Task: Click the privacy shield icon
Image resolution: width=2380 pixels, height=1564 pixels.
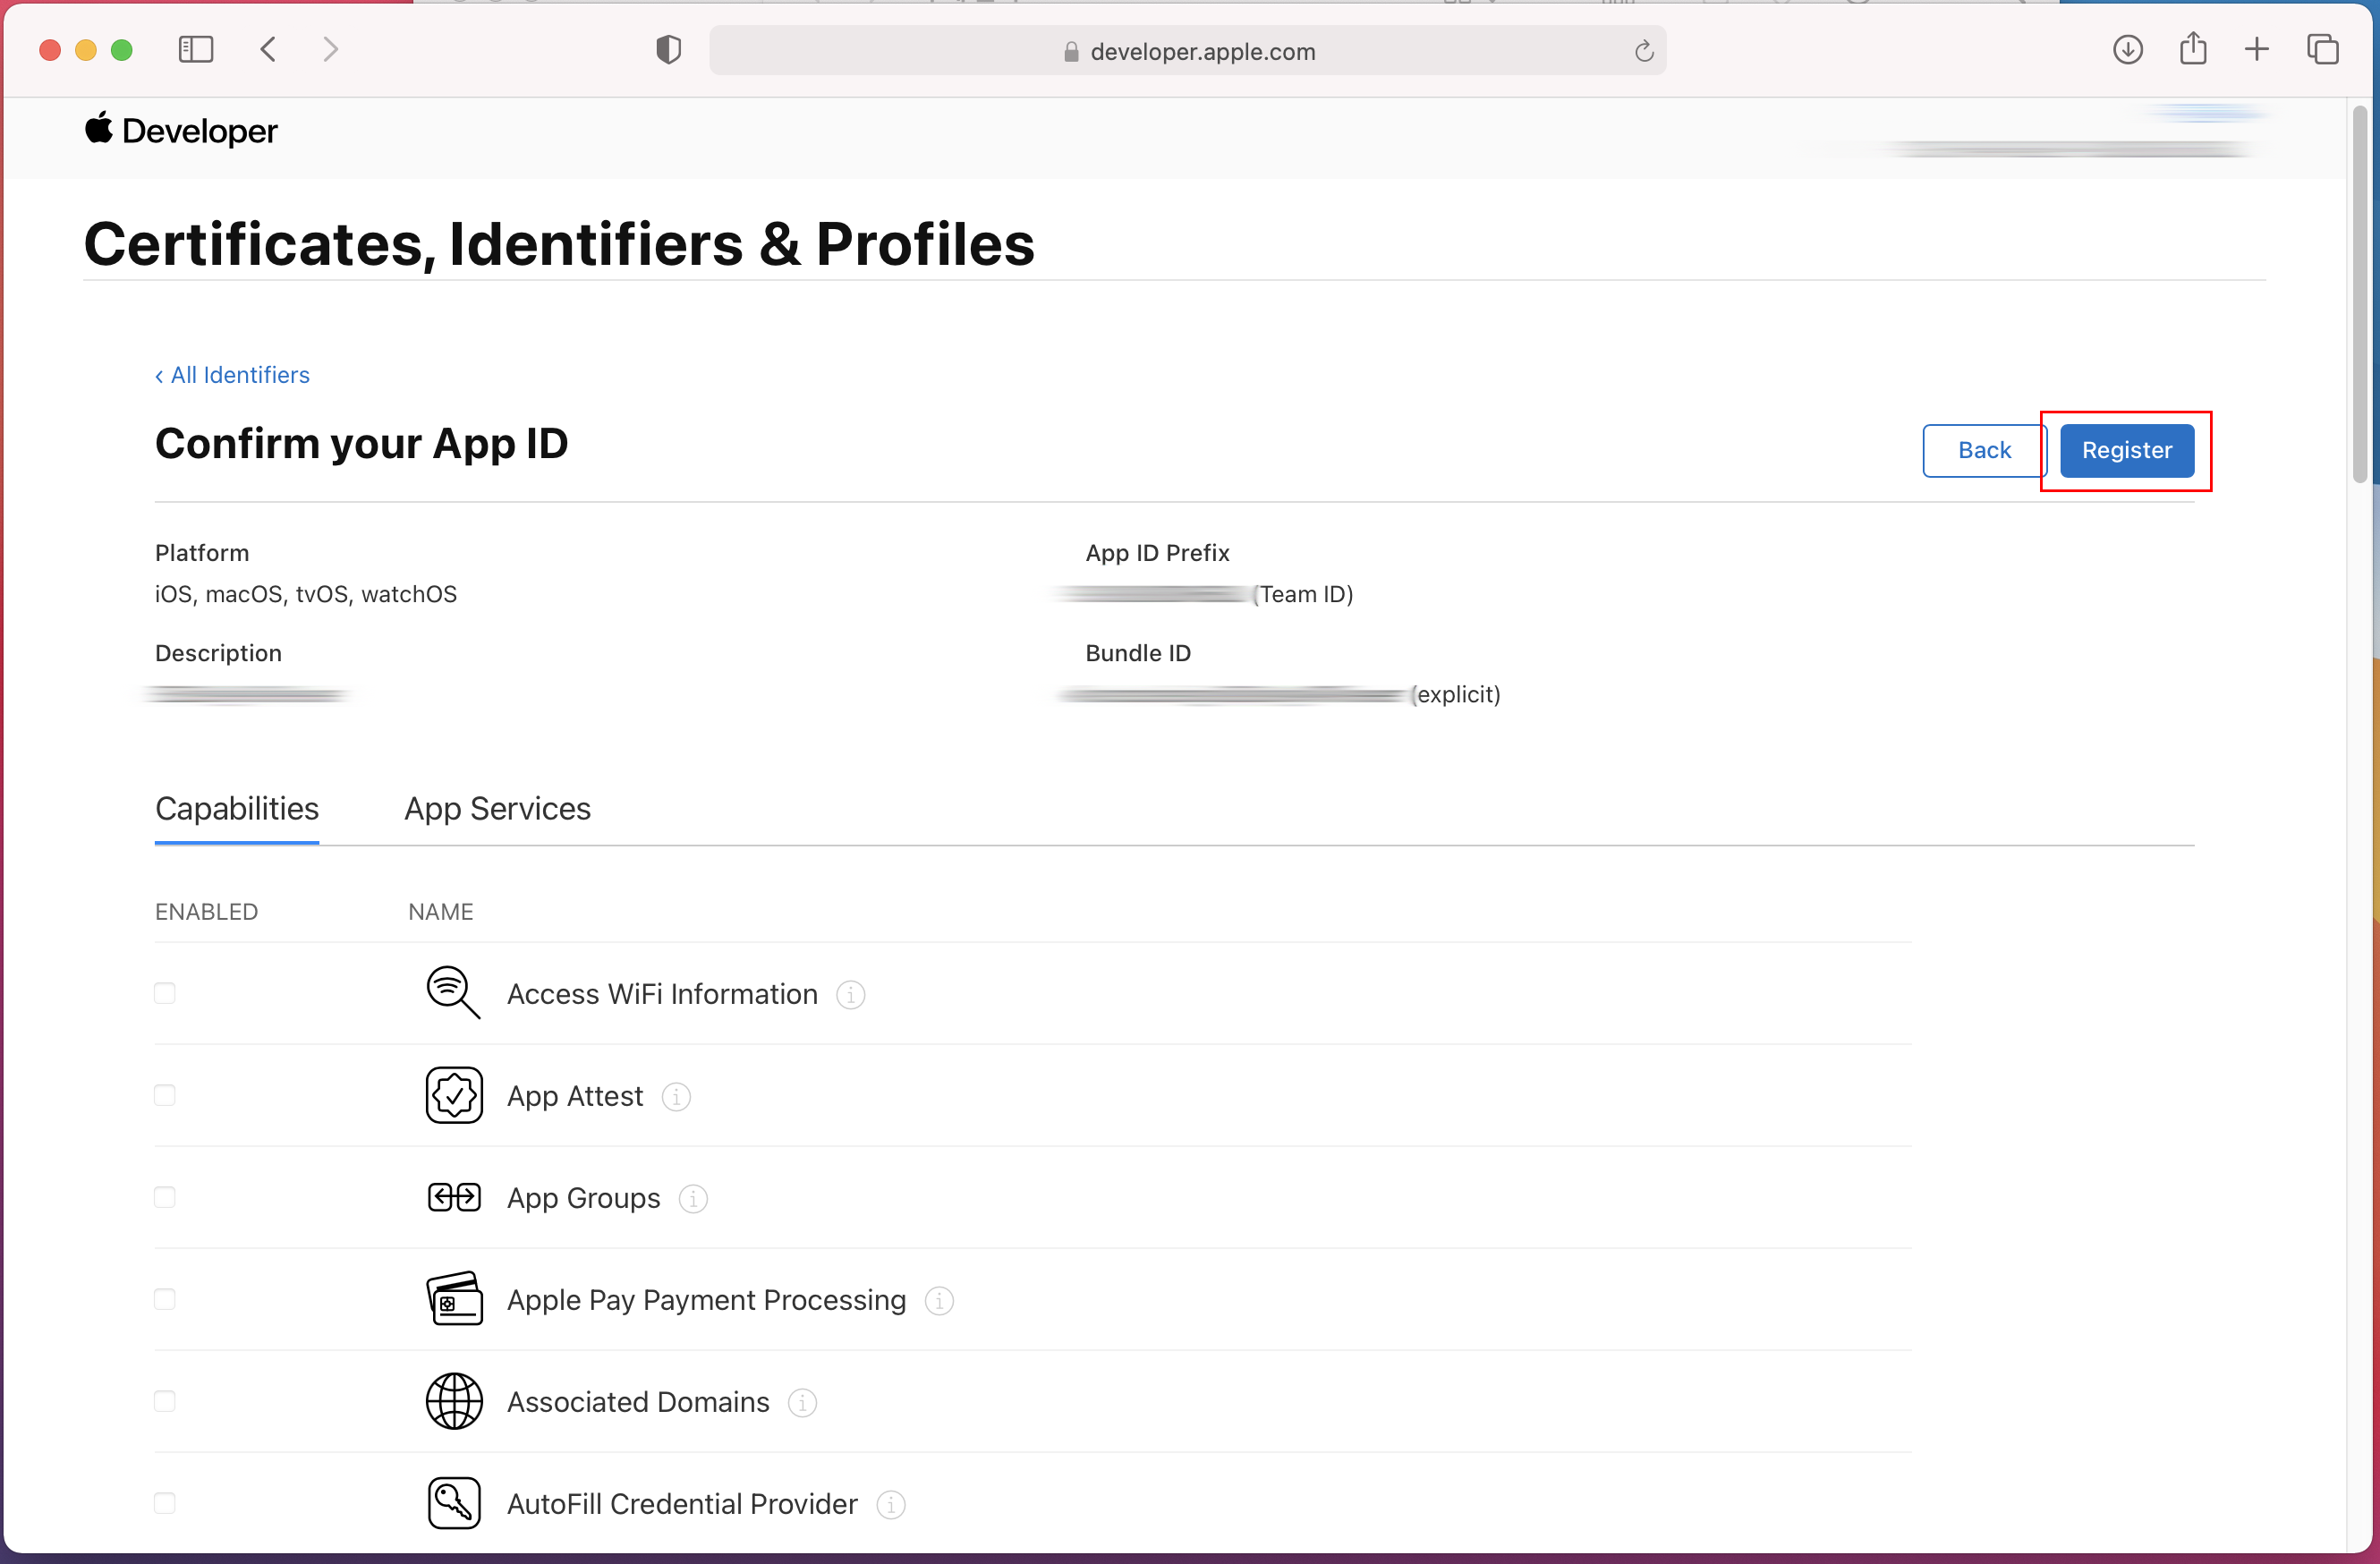Action: [668, 49]
